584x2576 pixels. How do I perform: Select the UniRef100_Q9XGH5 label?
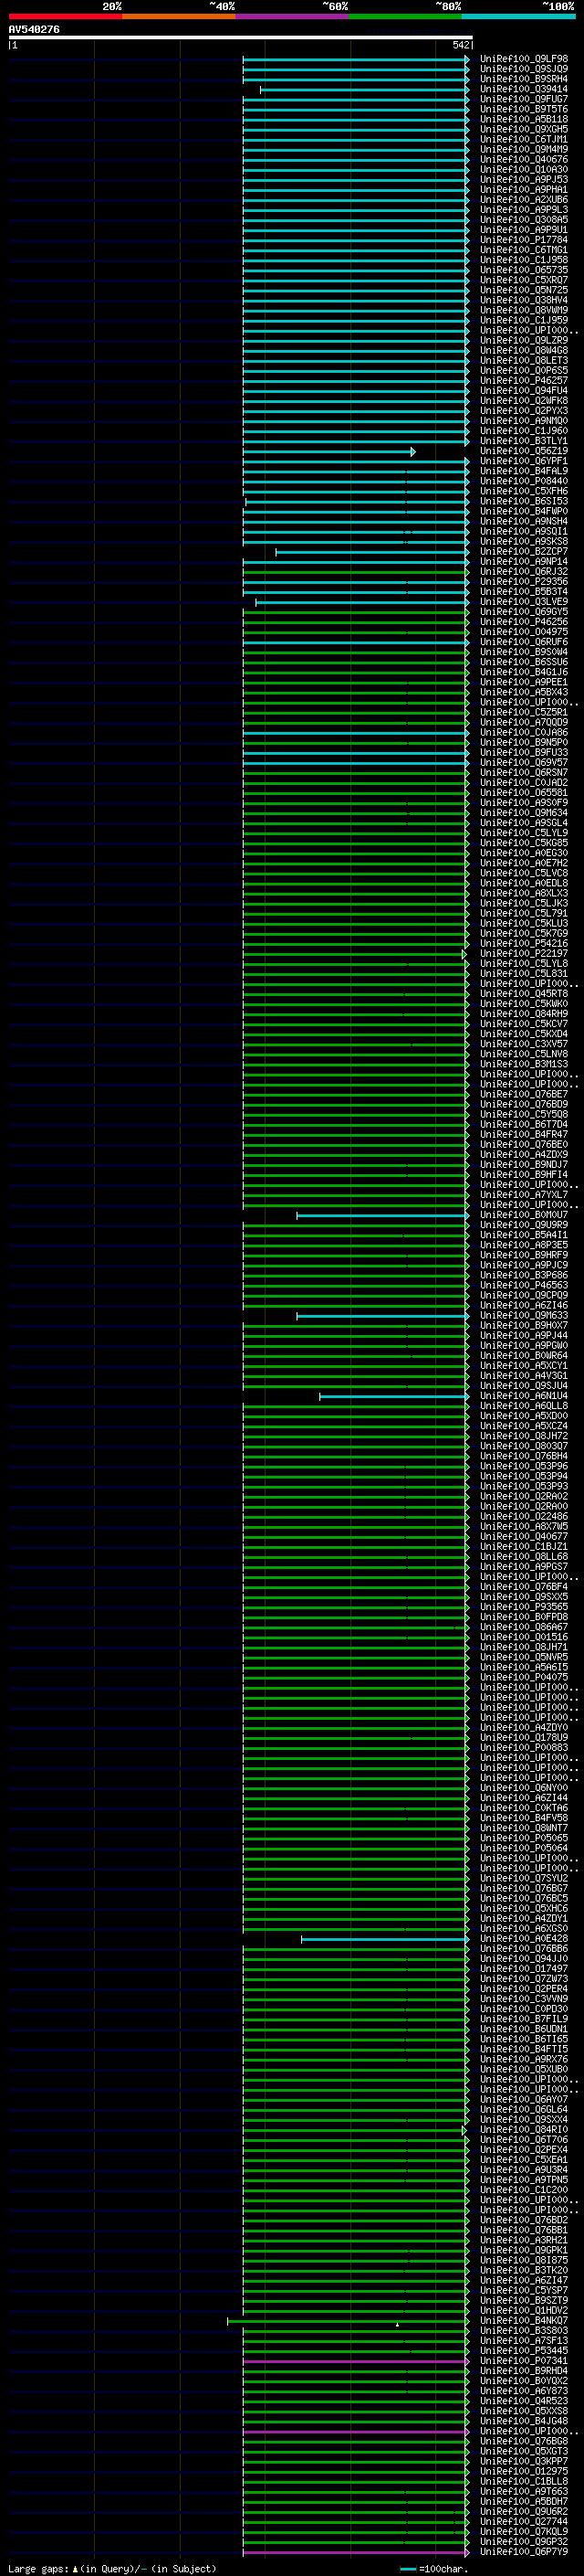(x=523, y=129)
